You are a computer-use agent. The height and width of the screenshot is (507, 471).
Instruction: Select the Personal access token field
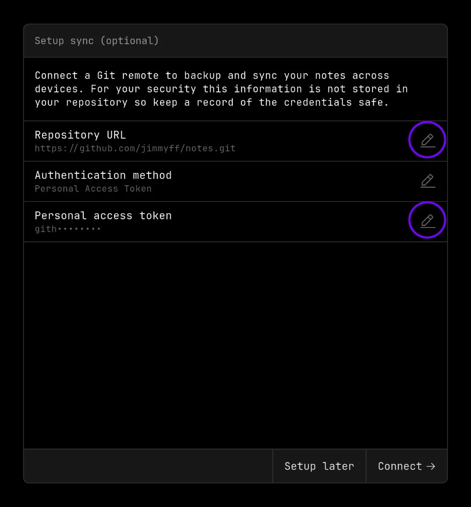[103, 215]
